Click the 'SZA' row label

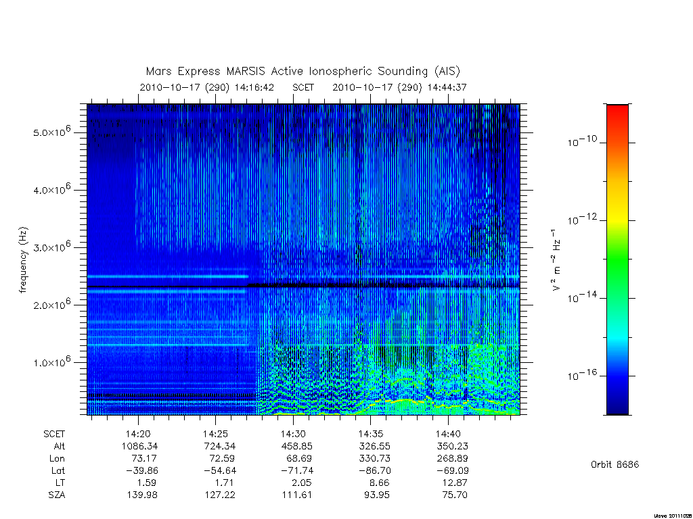click(57, 495)
